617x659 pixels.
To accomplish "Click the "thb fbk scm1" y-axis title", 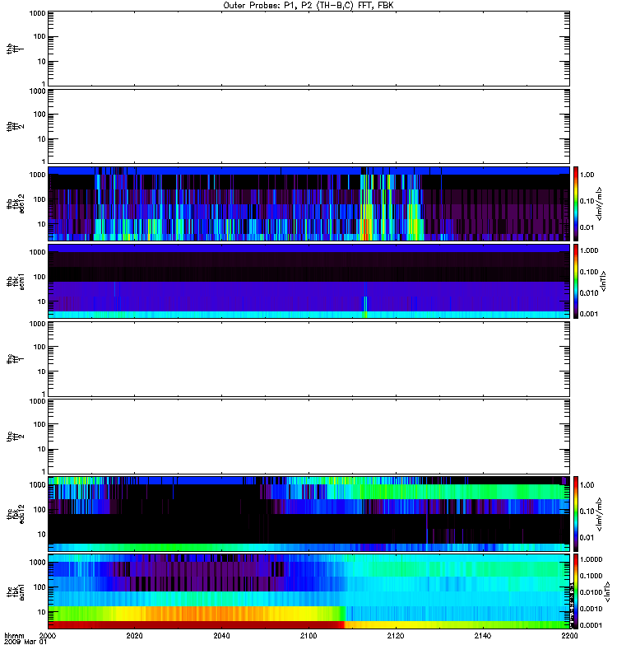I will coord(16,281).
